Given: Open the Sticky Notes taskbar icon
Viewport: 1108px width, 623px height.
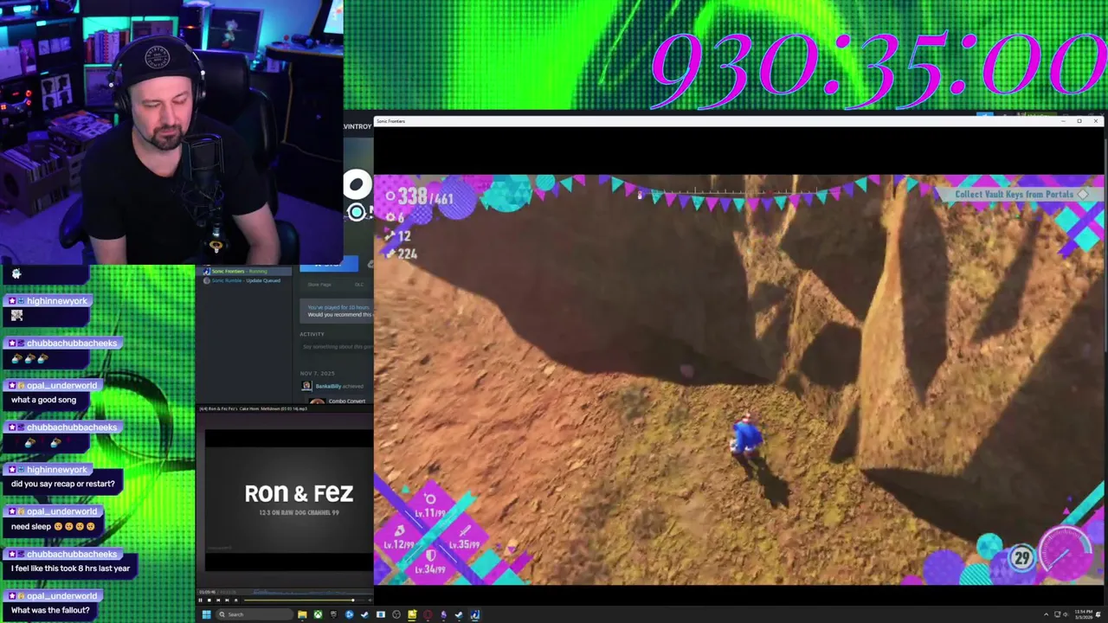Looking at the screenshot, I should pos(412,614).
